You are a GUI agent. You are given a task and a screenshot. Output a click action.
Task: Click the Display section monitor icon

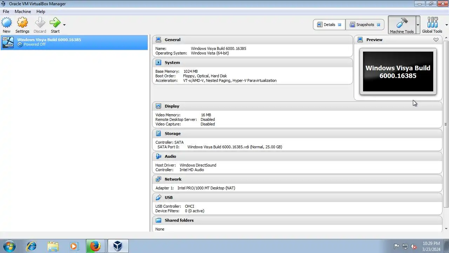click(x=159, y=106)
